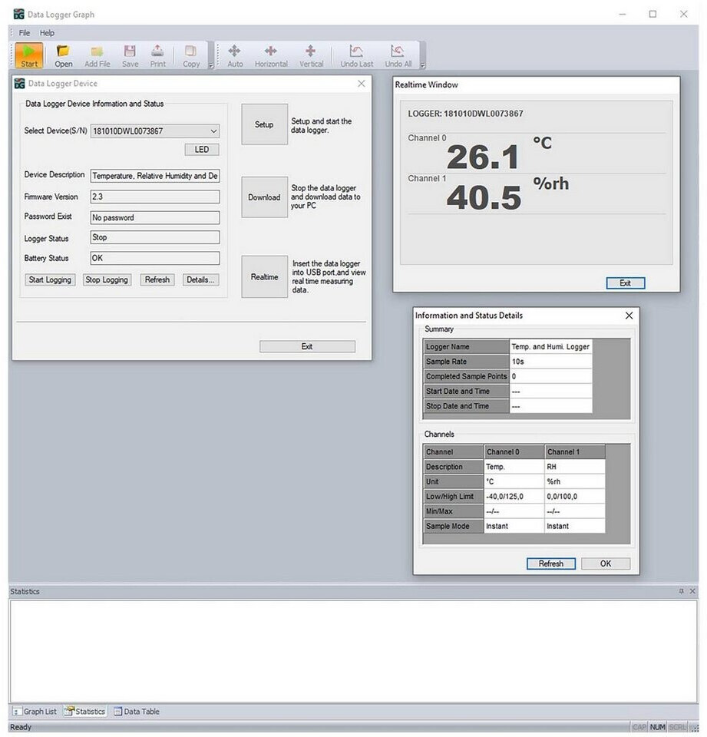The width and height of the screenshot is (707, 737).
Task: Click the Print toolbar icon
Action: click(x=157, y=55)
